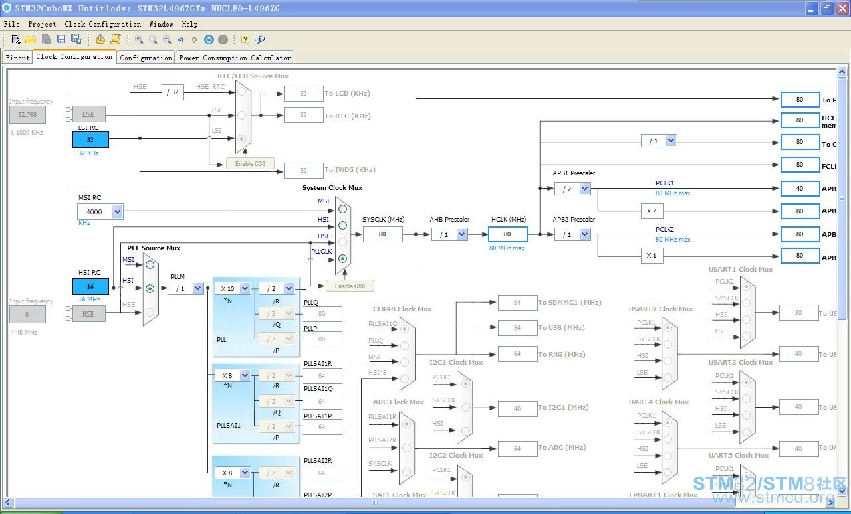Generate the report with the scroll icon
The height and width of the screenshot is (514, 851).
(x=116, y=39)
